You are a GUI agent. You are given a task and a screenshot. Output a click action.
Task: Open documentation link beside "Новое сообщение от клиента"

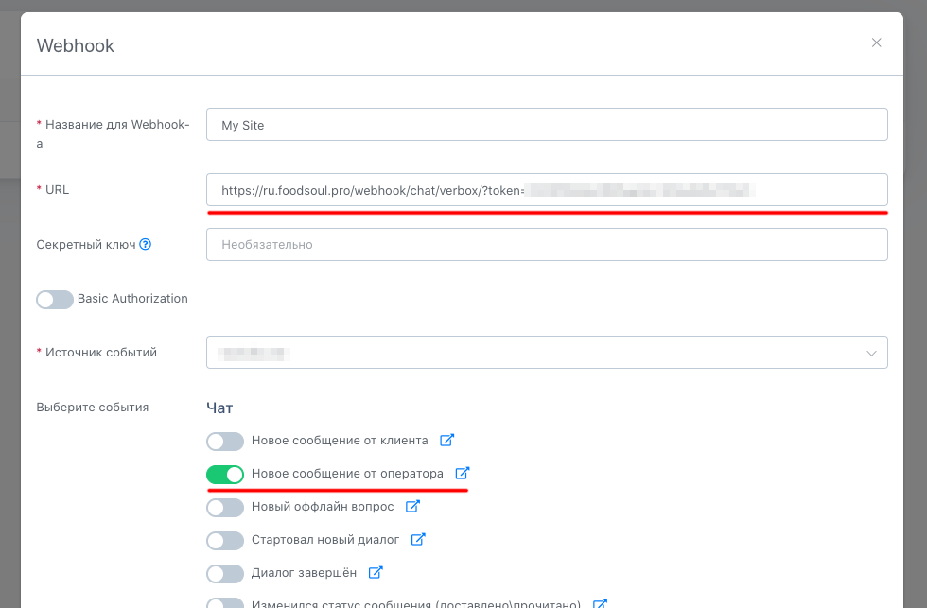point(448,440)
